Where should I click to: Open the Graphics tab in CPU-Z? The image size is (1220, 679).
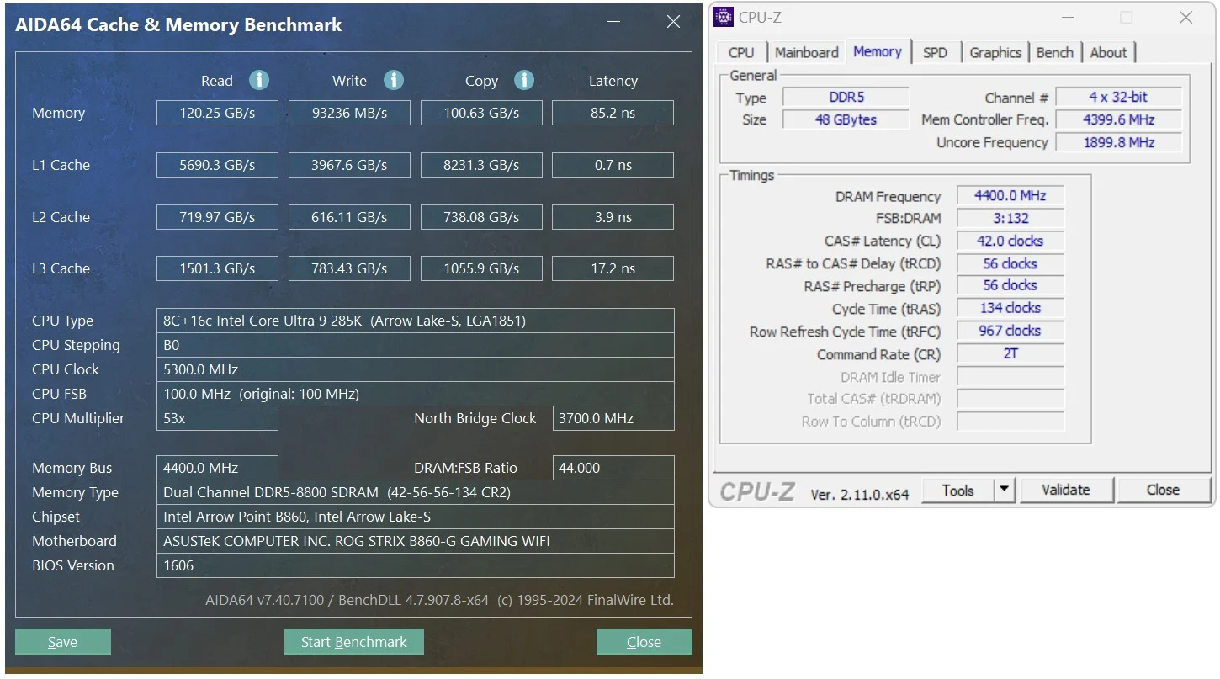pos(995,52)
